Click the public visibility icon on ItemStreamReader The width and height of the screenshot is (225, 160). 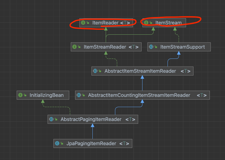[79, 47]
